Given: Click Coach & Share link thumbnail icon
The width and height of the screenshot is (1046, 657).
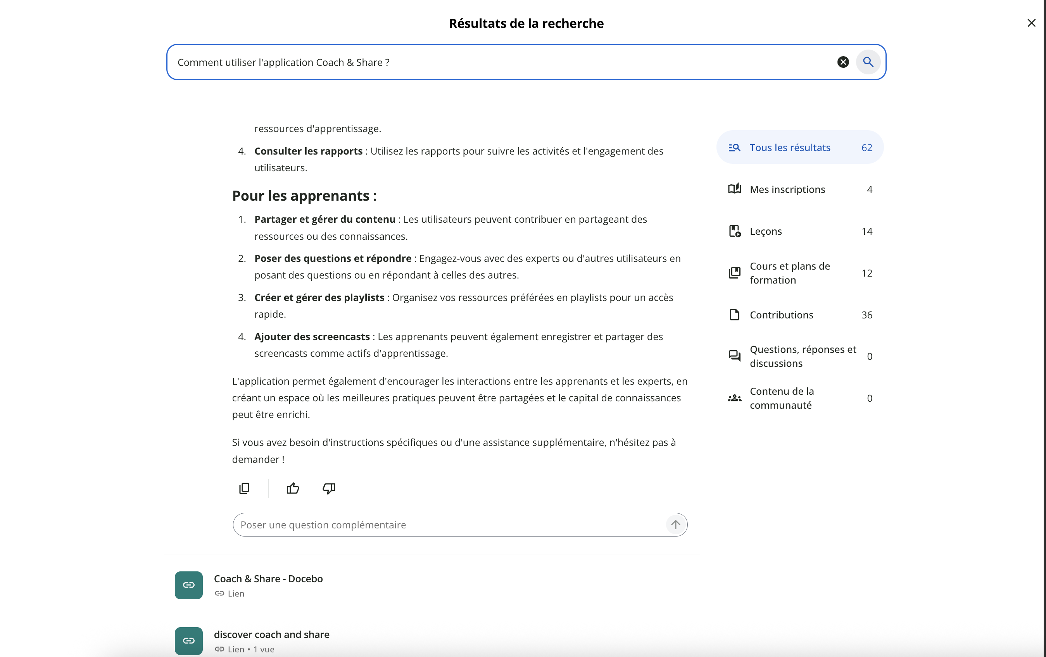Looking at the screenshot, I should (188, 585).
